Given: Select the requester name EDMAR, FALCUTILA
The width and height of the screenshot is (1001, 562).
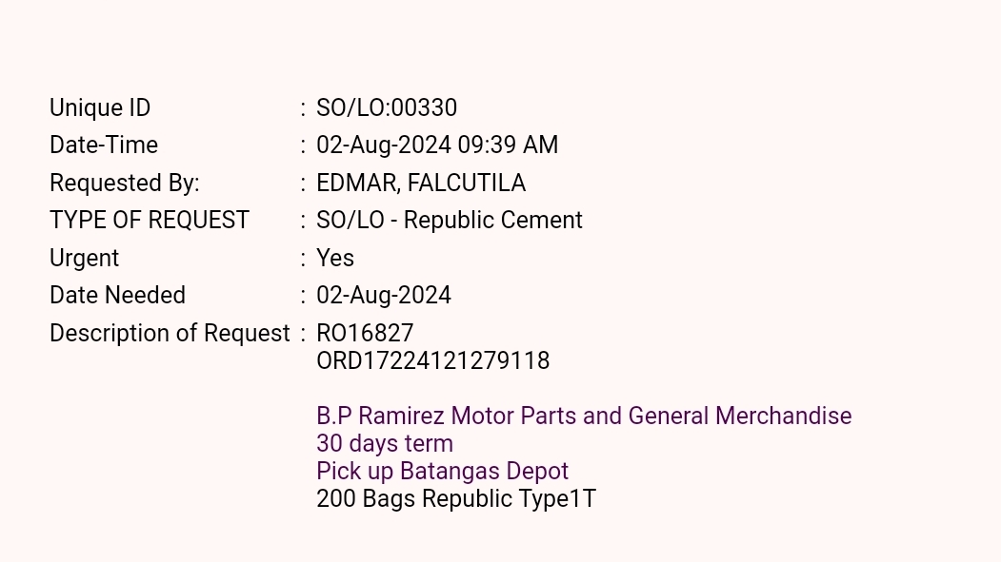Looking at the screenshot, I should tap(421, 183).
